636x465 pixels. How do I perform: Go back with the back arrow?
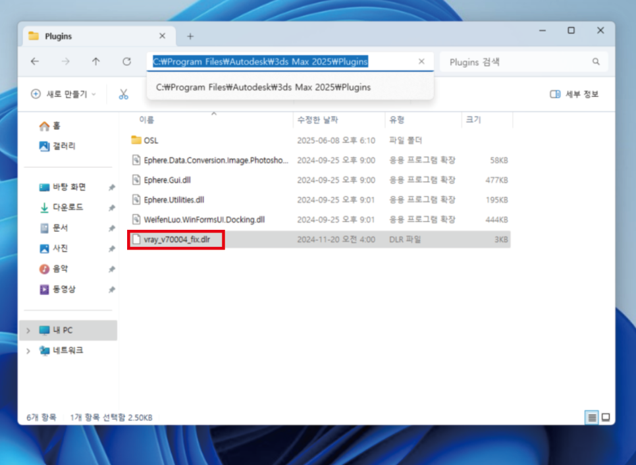click(35, 62)
